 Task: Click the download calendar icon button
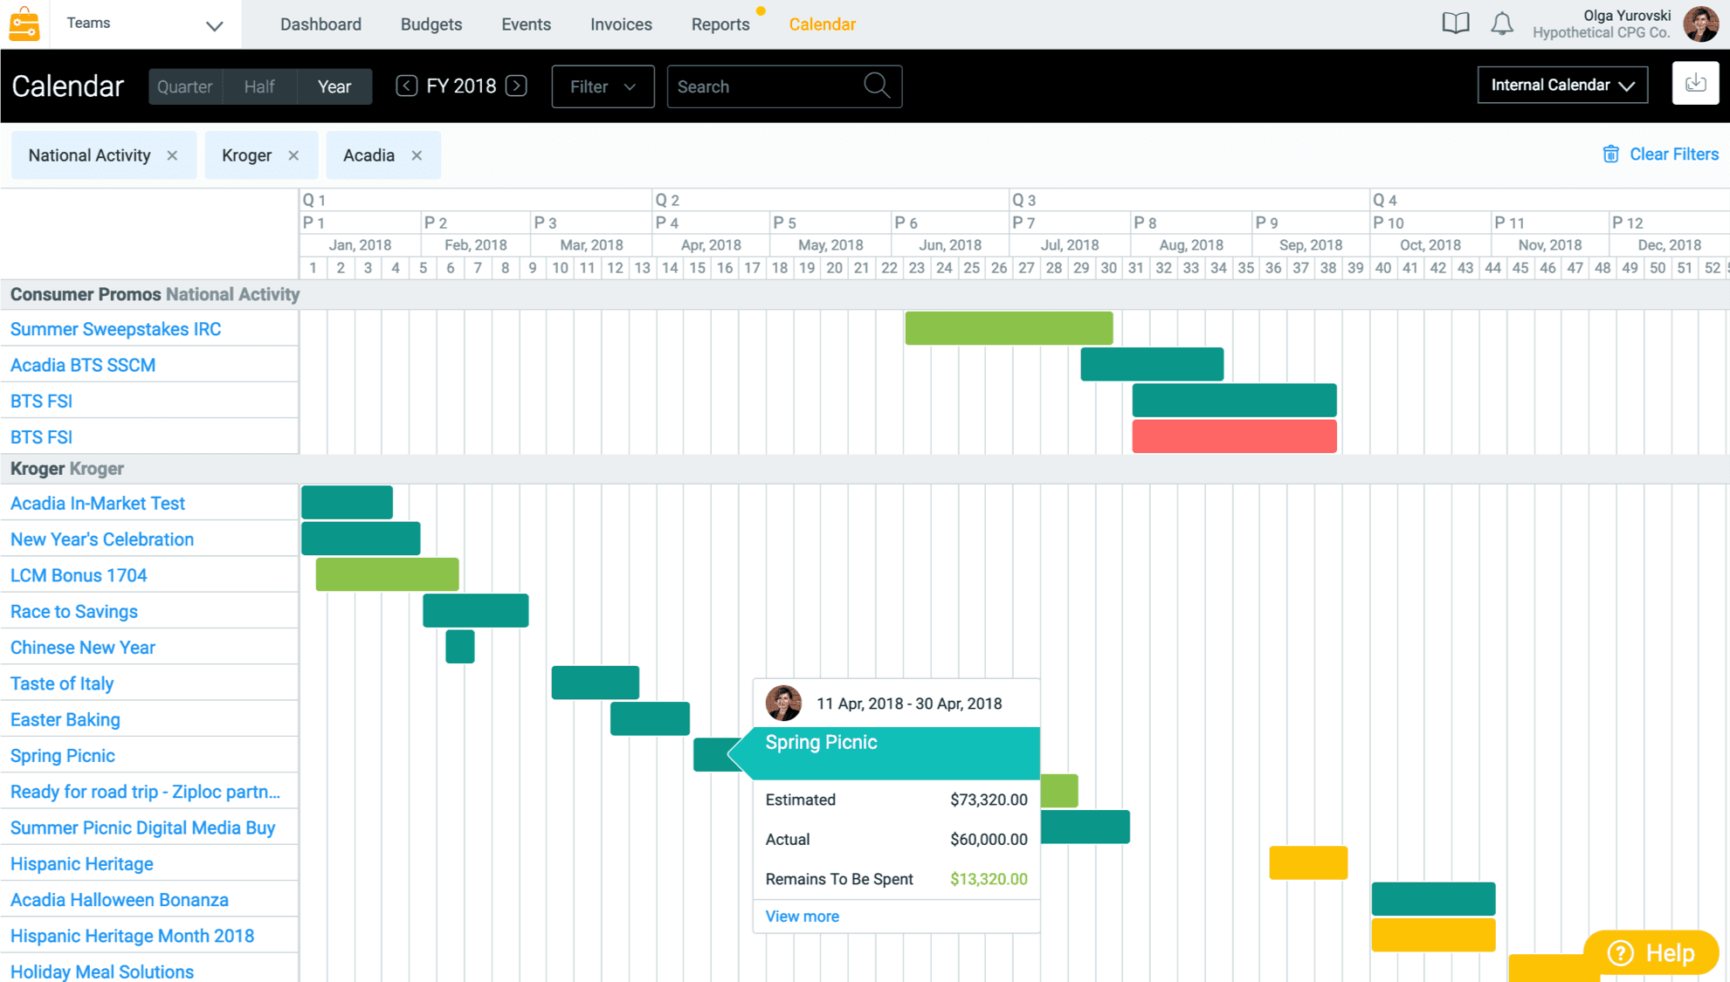[1695, 84]
